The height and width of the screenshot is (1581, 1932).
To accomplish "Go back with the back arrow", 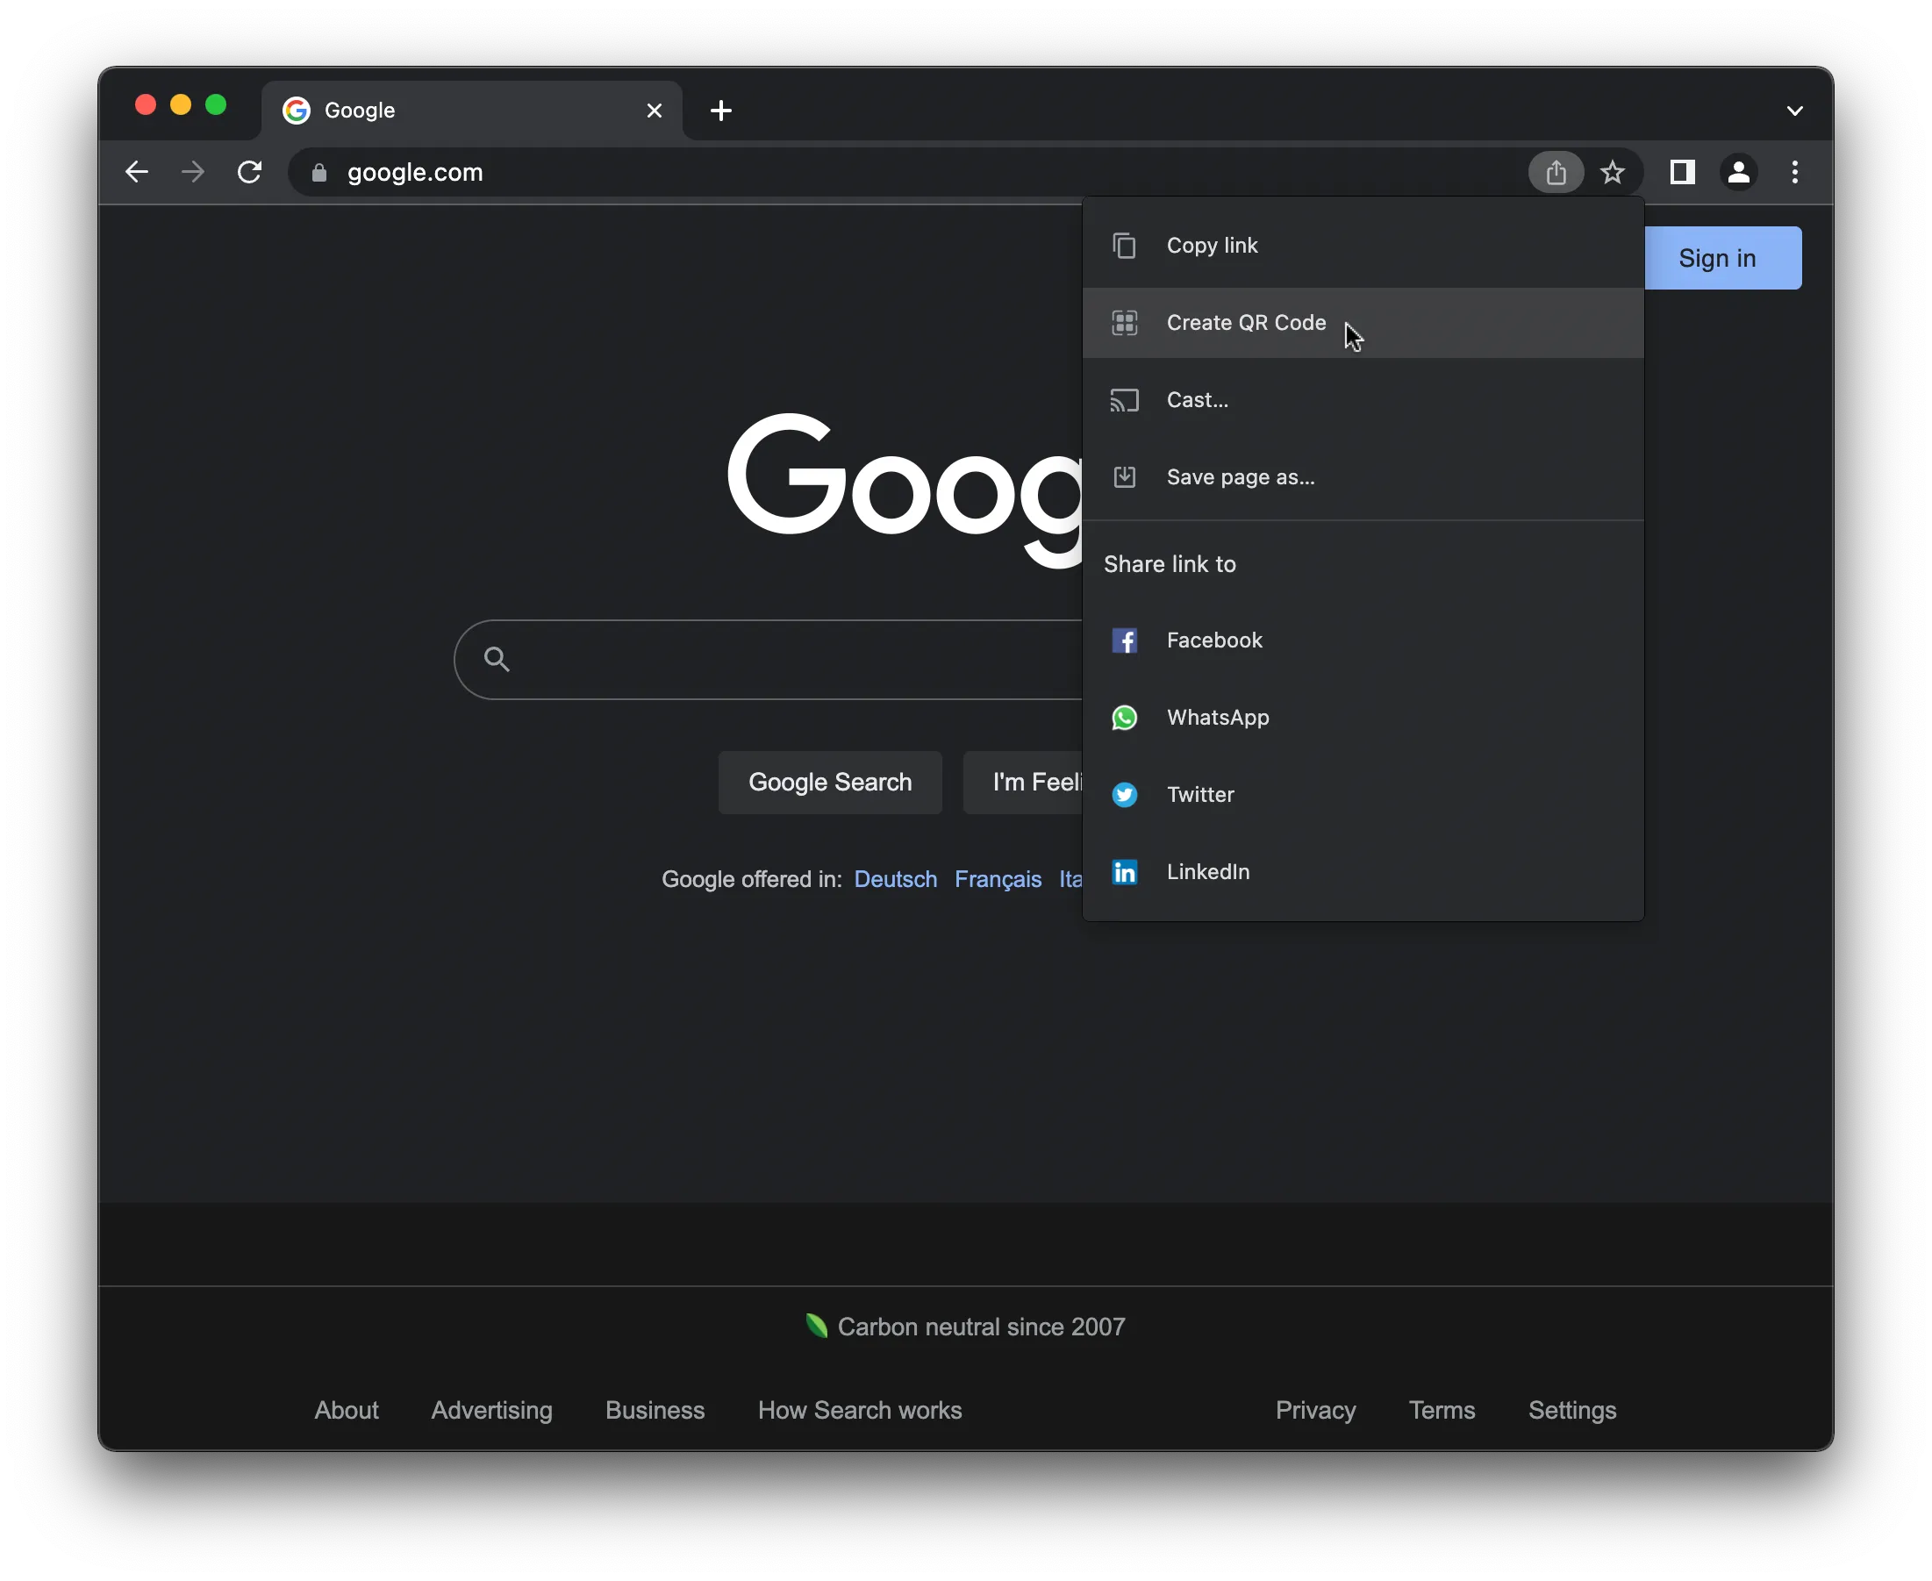I will [x=137, y=172].
